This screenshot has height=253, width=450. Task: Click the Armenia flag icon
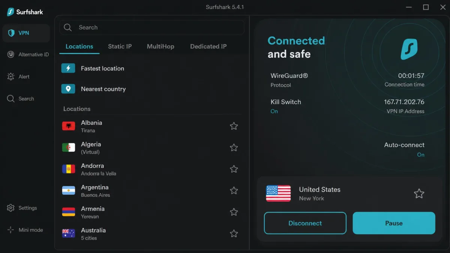[69, 212]
